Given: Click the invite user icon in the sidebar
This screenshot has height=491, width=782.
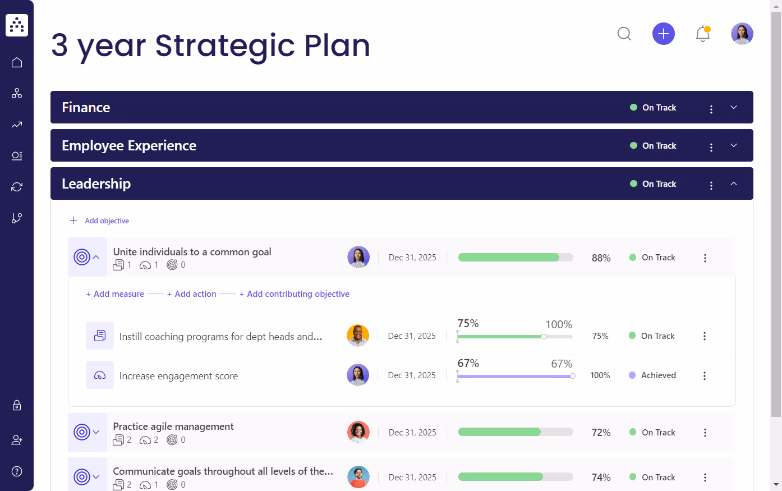Looking at the screenshot, I should (x=16, y=440).
